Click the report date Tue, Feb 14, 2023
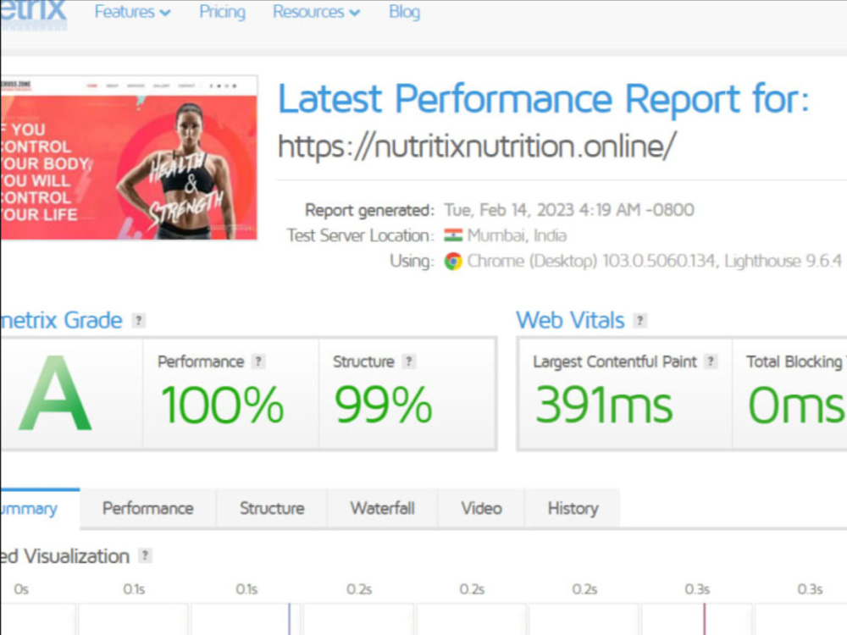The height and width of the screenshot is (635, 847). tap(569, 209)
